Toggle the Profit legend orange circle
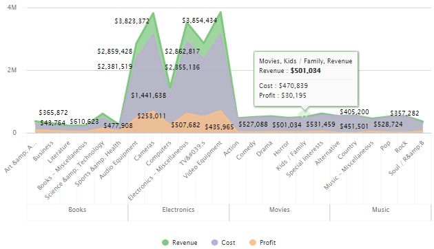The height and width of the screenshot is (249, 434). coord(253,243)
